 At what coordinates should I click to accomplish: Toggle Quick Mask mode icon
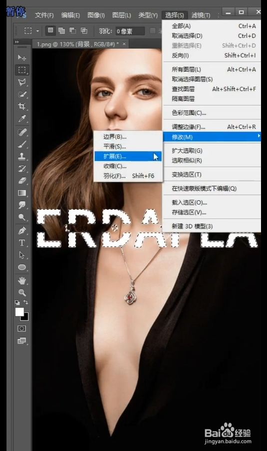pos(22,328)
